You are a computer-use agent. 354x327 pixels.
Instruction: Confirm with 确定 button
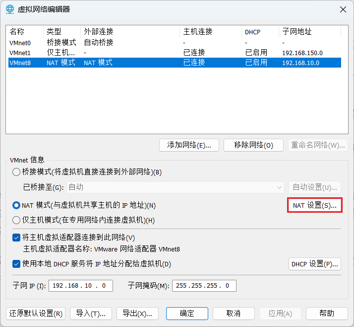pyautogui.click(x=187, y=314)
